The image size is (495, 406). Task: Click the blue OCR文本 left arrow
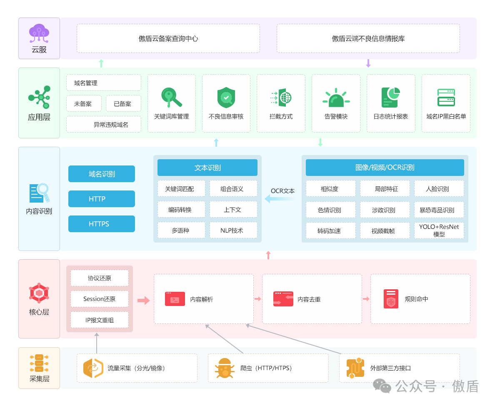click(x=278, y=199)
